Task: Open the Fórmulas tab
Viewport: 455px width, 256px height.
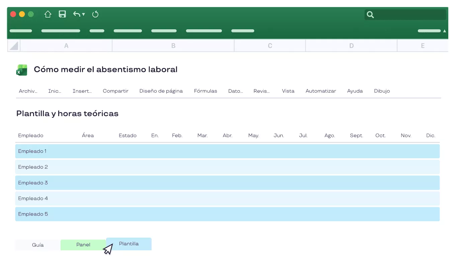Action: coord(205,91)
